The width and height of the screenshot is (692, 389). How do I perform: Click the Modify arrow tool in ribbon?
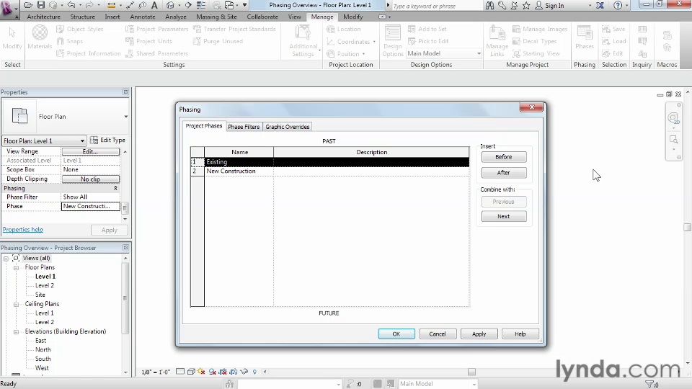(12, 37)
